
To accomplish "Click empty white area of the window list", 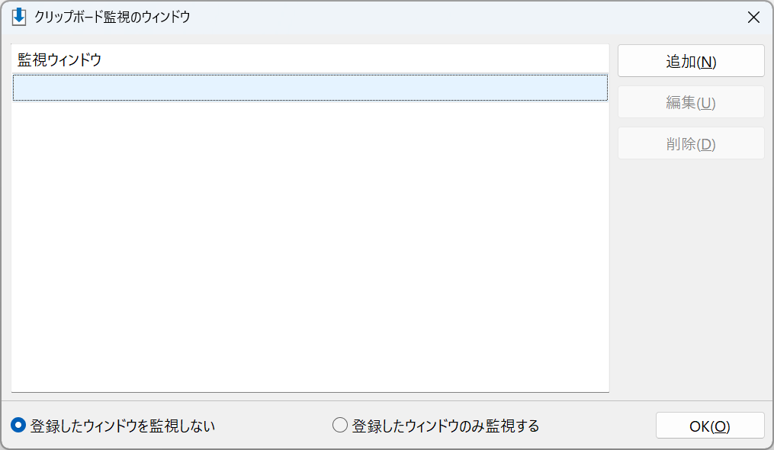I will 310,247.
